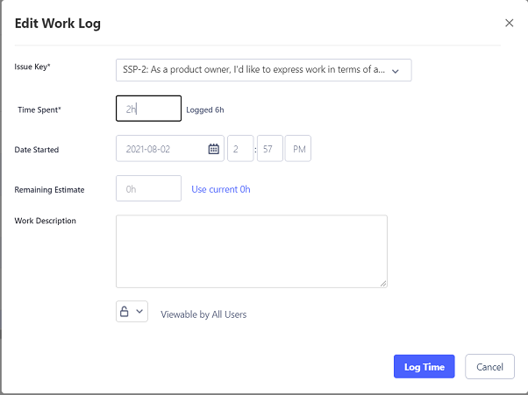This screenshot has height=395, width=528.
Task: Open the visibility lock dropdown arrow
Action: coord(139,312)
